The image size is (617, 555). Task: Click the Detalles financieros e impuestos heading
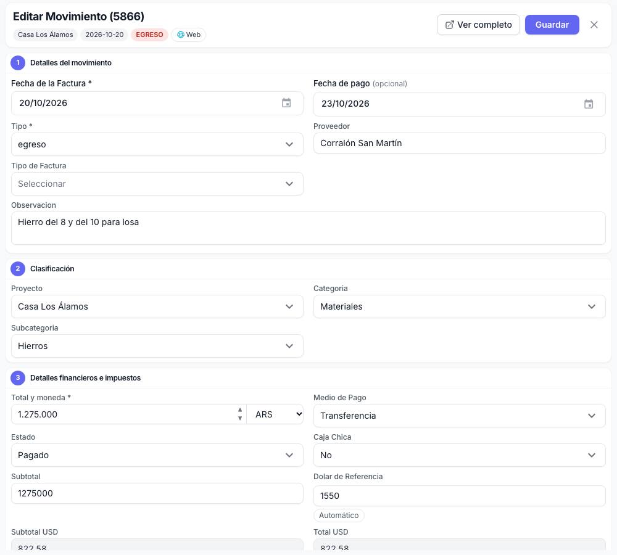click(x=85, y=378)
